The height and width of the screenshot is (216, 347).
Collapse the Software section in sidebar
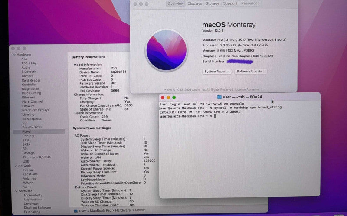coord(16,191)
